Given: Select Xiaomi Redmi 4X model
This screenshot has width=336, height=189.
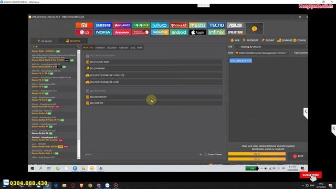Looking at the screenshot, I should coord(40,133).
